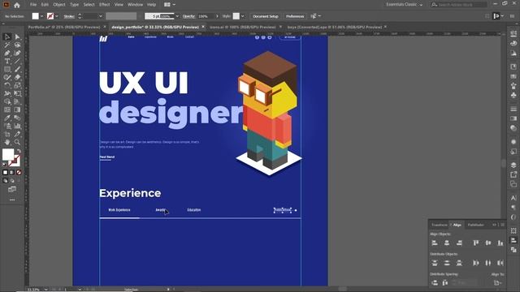Select the Rotate tool
The width and height of the screenshot is (520, 292).
pos(7,85)
